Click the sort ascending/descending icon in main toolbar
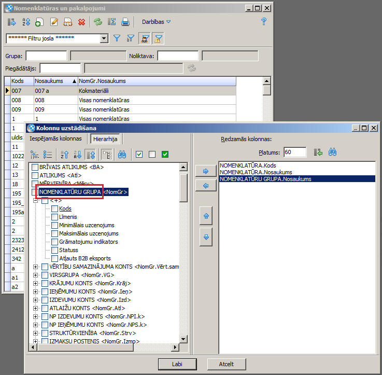Viewport: 382px width, 375px height. [26, 22]
